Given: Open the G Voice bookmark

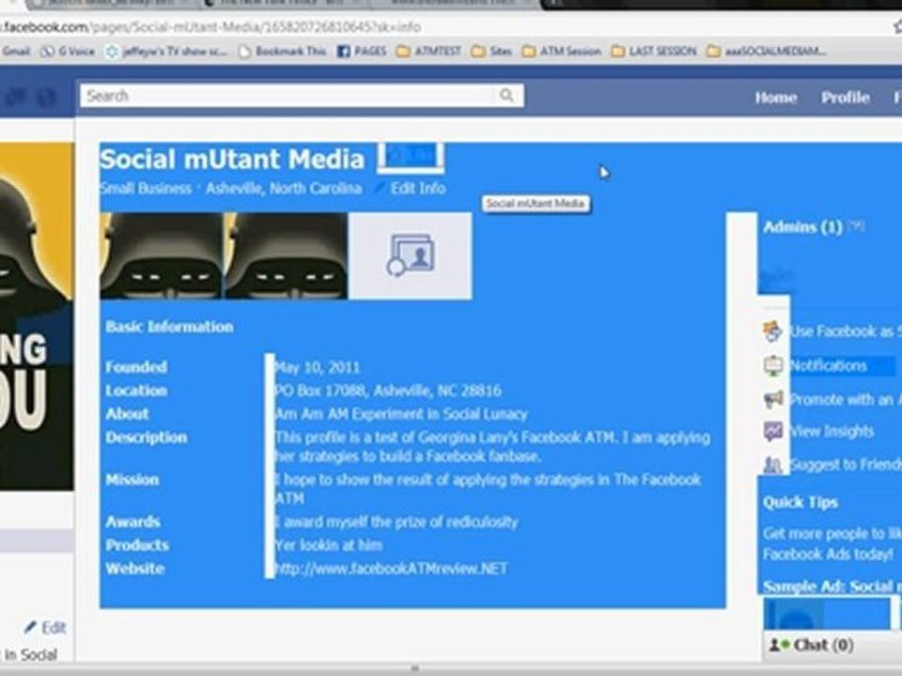Looking at the screenshot, I should 68,51.
